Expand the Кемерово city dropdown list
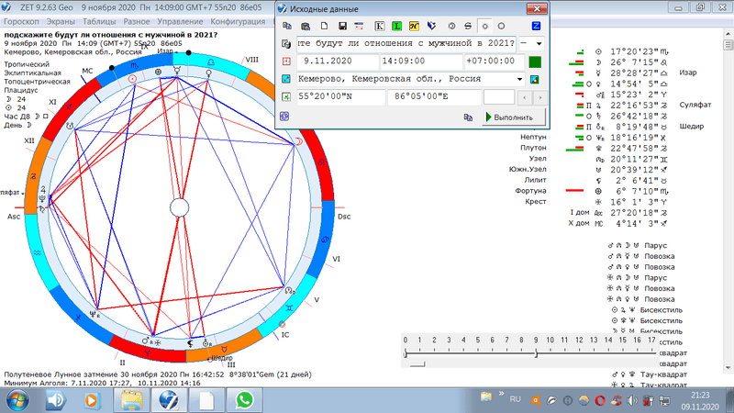Viewport: 734px width, 413px height. [520, 79]
